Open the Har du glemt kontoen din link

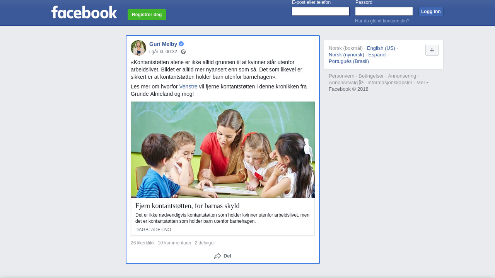[382, 21]
